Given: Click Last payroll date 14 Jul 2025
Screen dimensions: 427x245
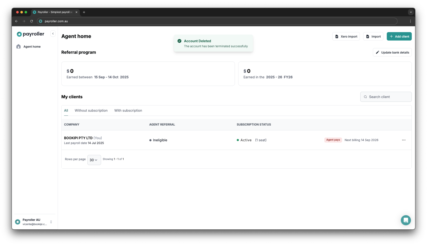Looking at the screenshot, I should pyautogui.click(x=84, y=143).
